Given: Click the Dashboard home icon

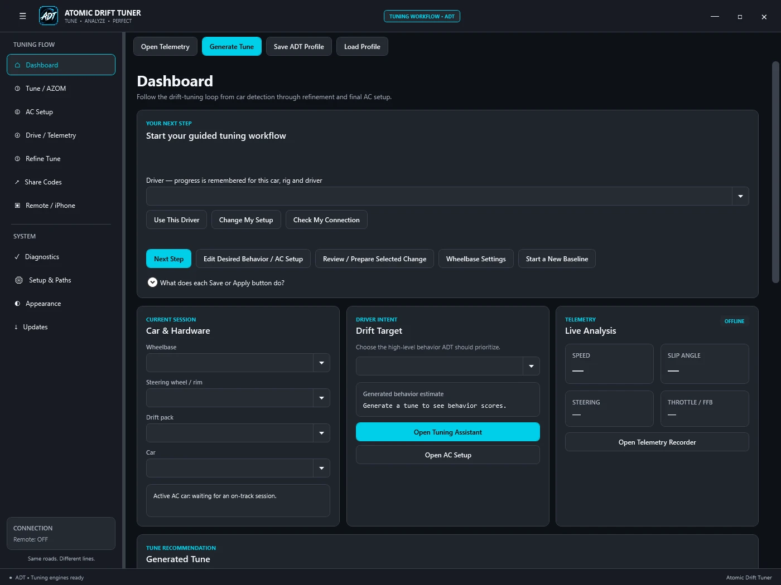Looking at the screenshot, I should 17,65.
